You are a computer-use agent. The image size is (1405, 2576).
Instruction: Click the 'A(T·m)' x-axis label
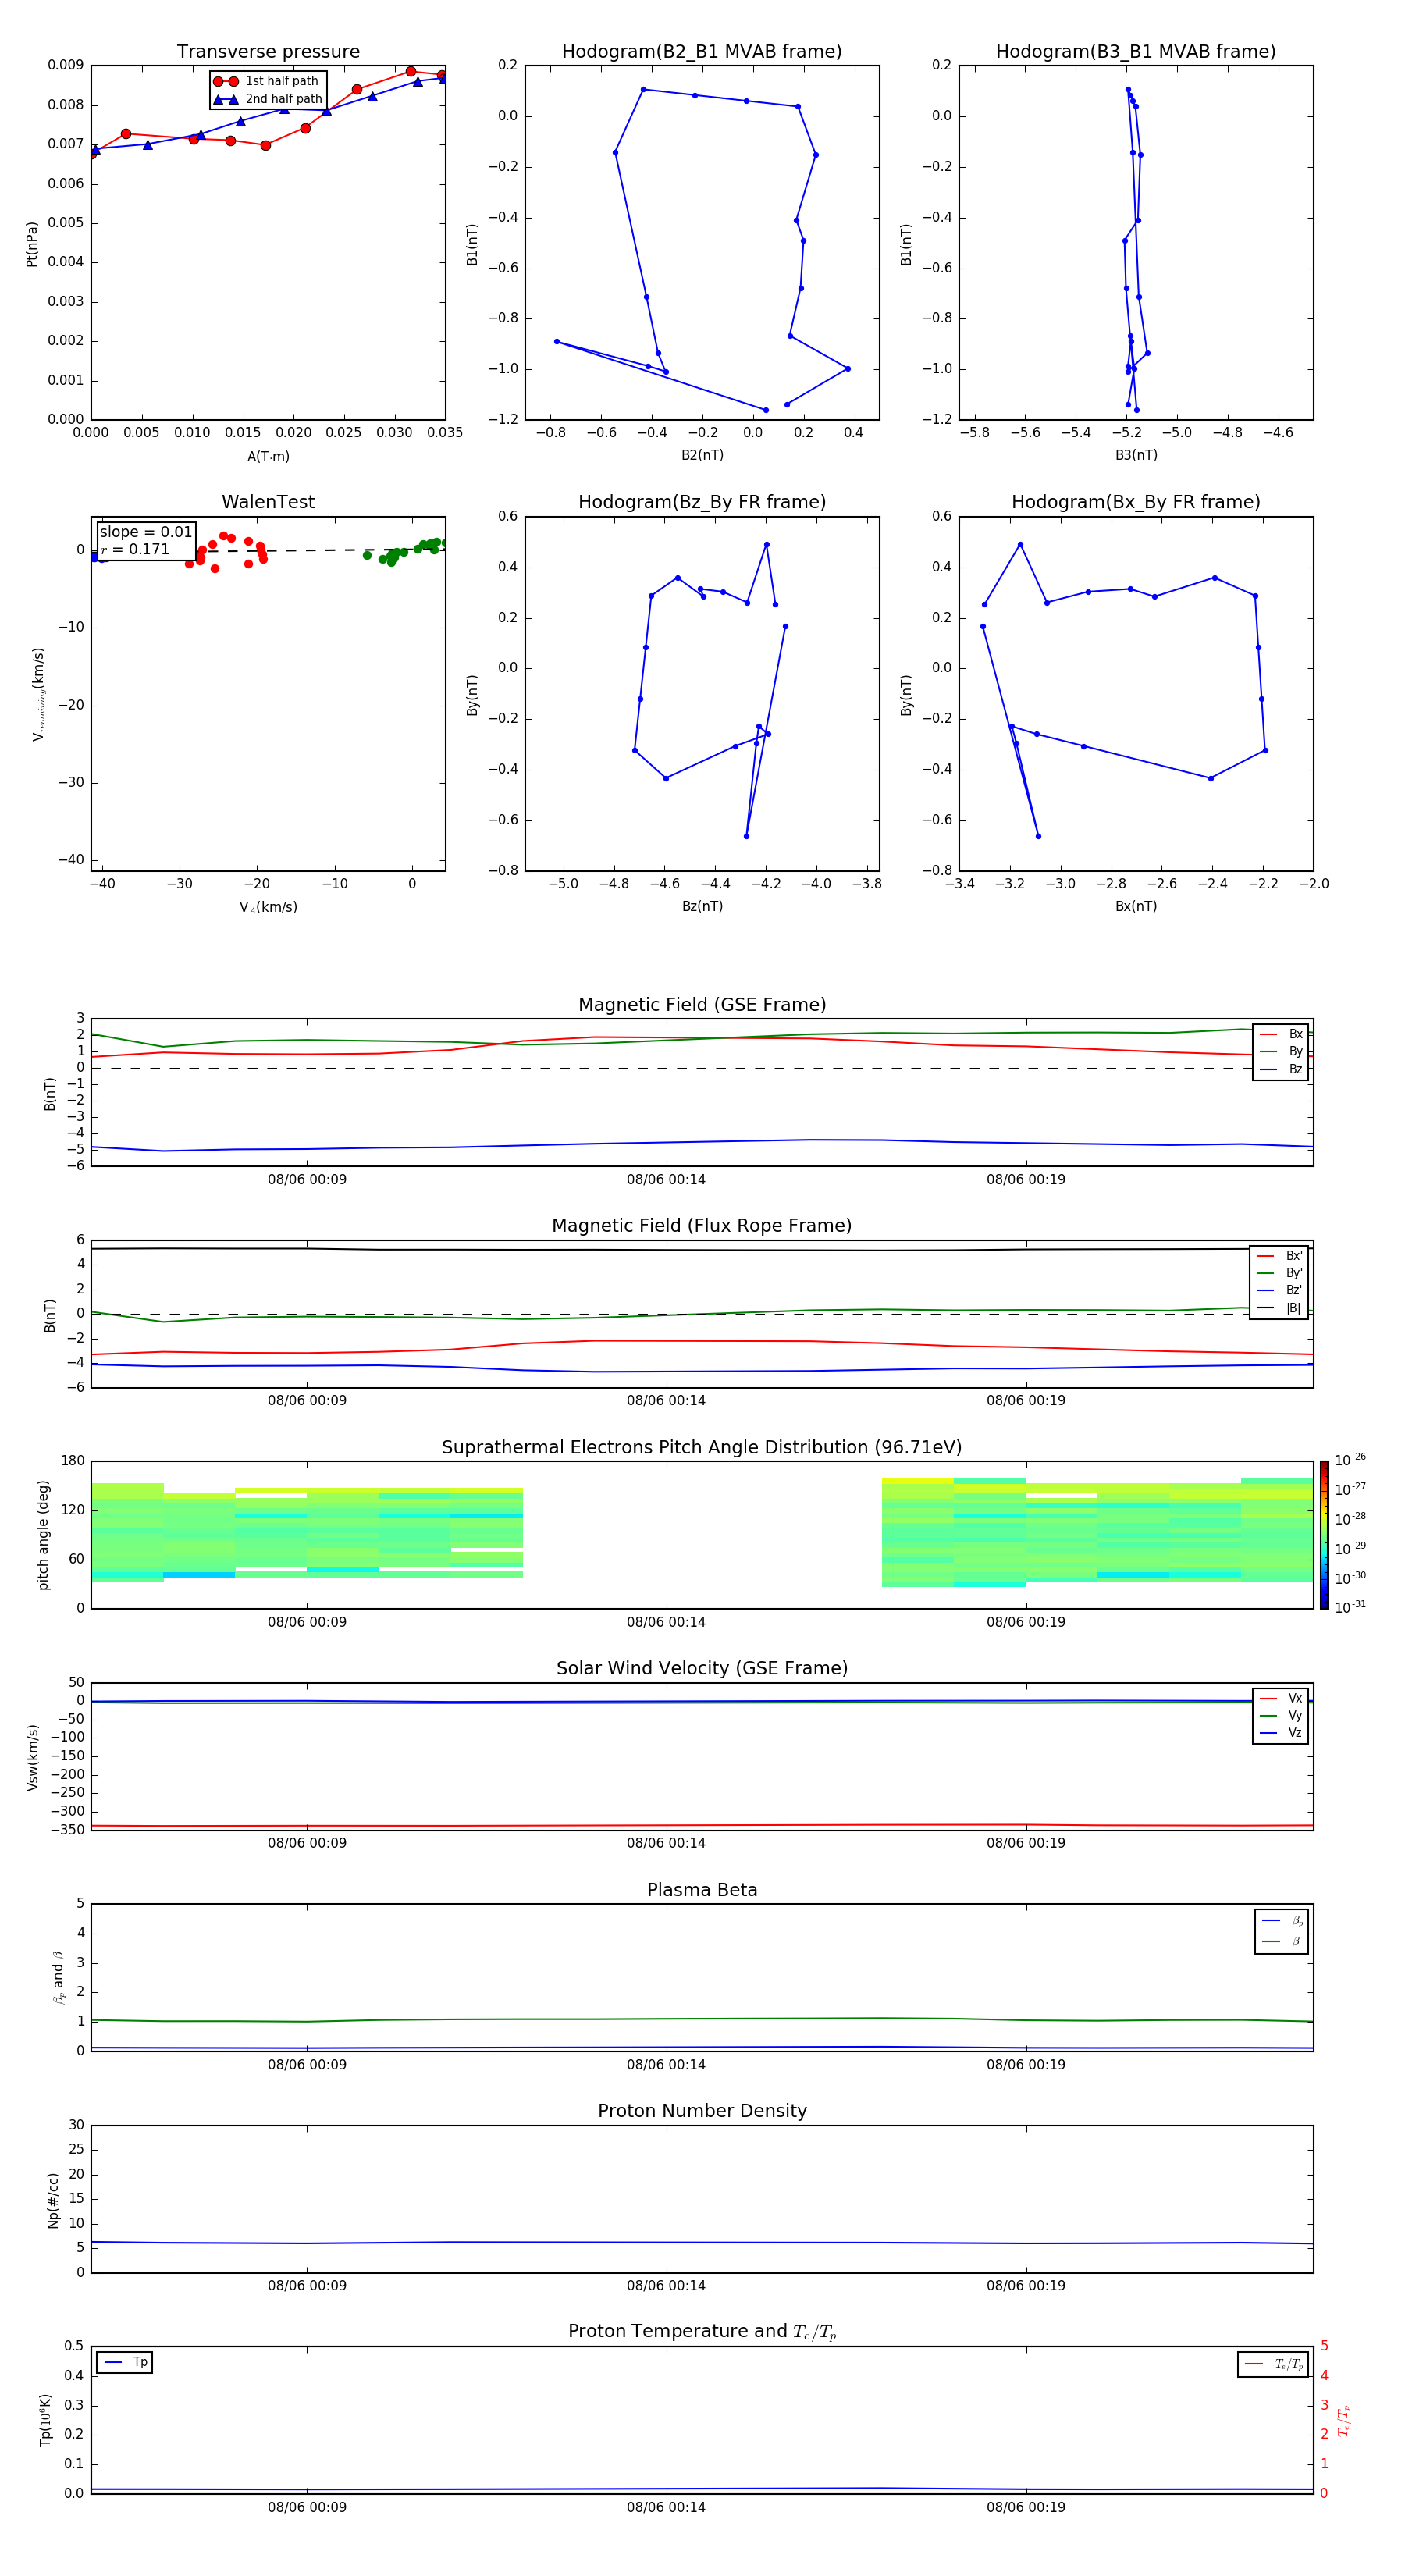tap(268, 456)
